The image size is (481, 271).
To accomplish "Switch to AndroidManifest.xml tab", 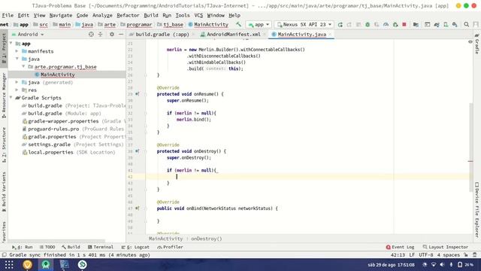I will pyautogui.click(x=233, y=35).
